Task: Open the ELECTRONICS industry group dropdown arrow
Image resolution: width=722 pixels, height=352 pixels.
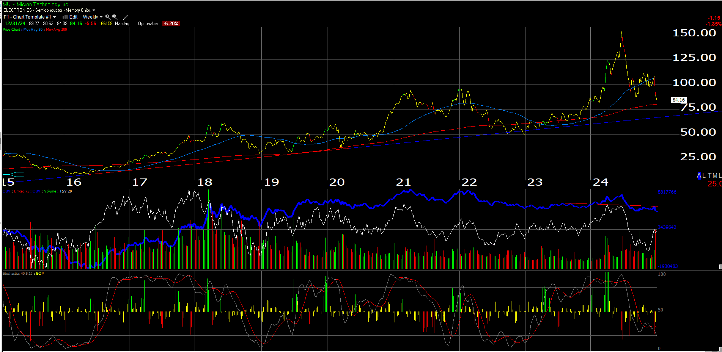Action: coord(94,10)
